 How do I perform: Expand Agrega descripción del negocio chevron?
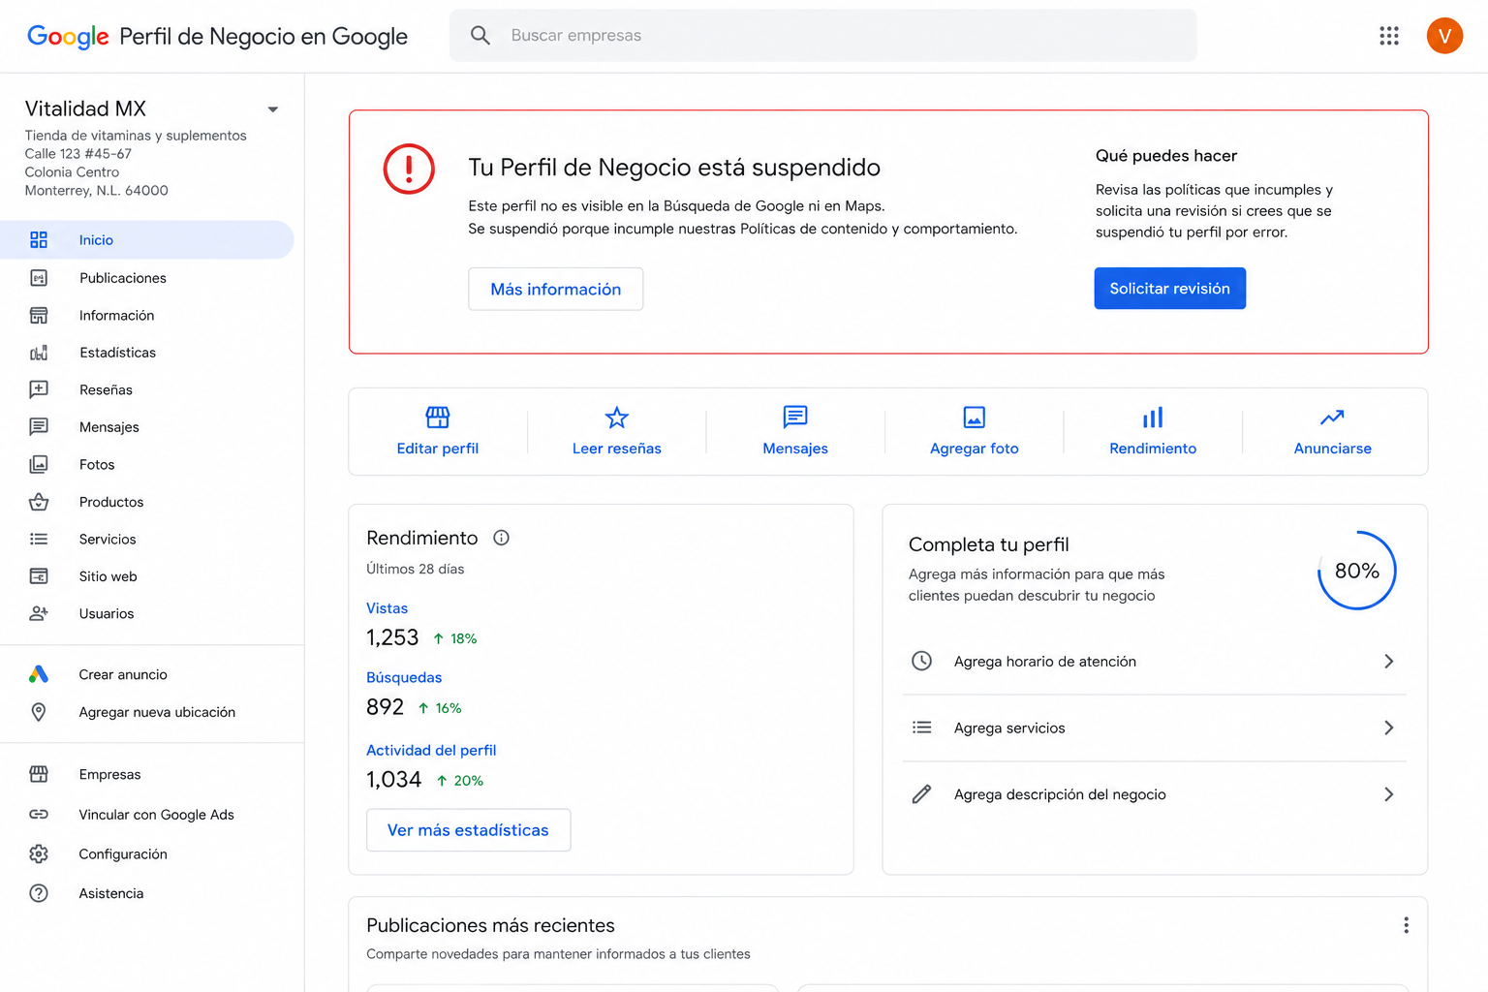click(1388, 794)
